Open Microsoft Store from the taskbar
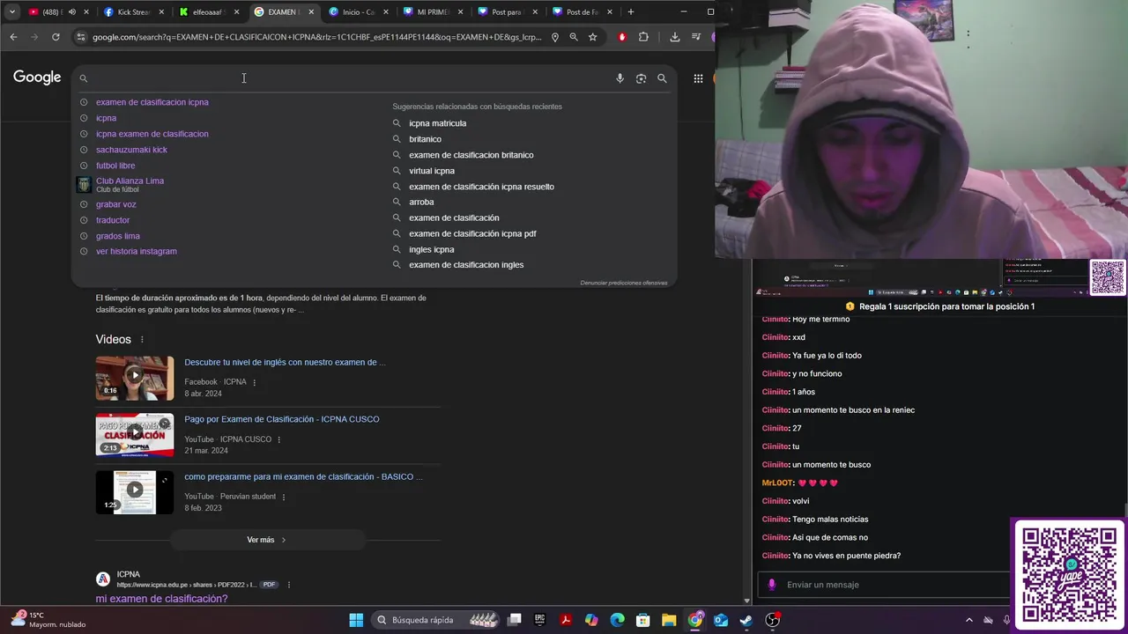 643,620
